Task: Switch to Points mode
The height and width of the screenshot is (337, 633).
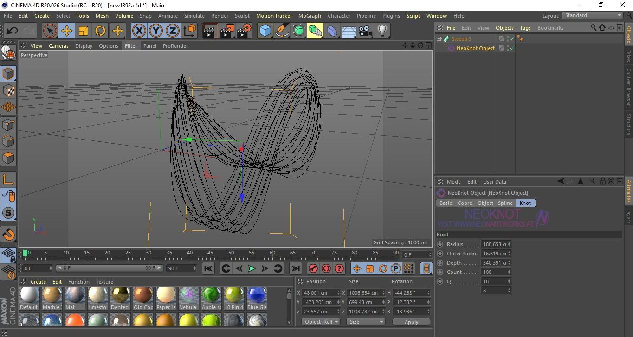Action: click(8, 124)
